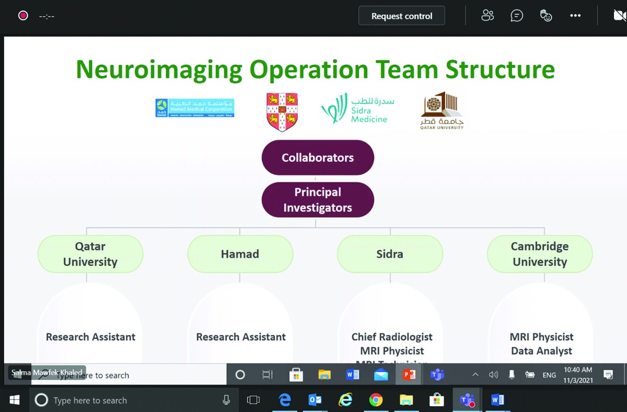627x412 pixels.
Task: Open Outlook from the taskbar
Action: (x=315, y=400)
